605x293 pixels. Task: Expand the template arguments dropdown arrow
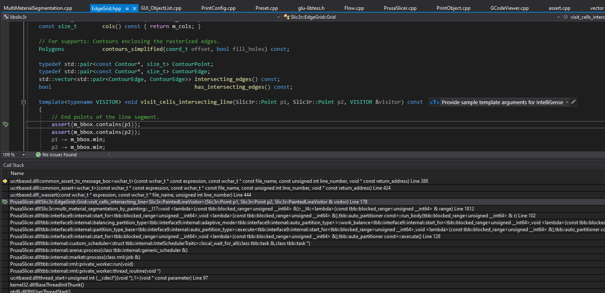[x=567, y=103]
